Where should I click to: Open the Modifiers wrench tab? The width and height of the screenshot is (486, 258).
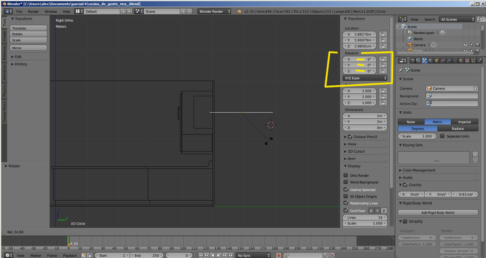coord(449,61)
